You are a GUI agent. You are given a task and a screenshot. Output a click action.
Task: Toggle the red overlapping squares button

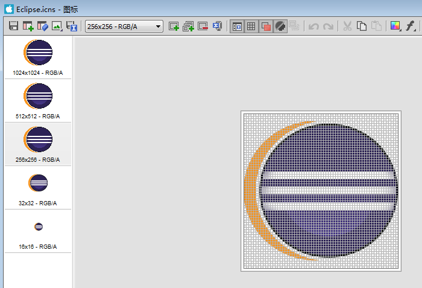point(266,27)
